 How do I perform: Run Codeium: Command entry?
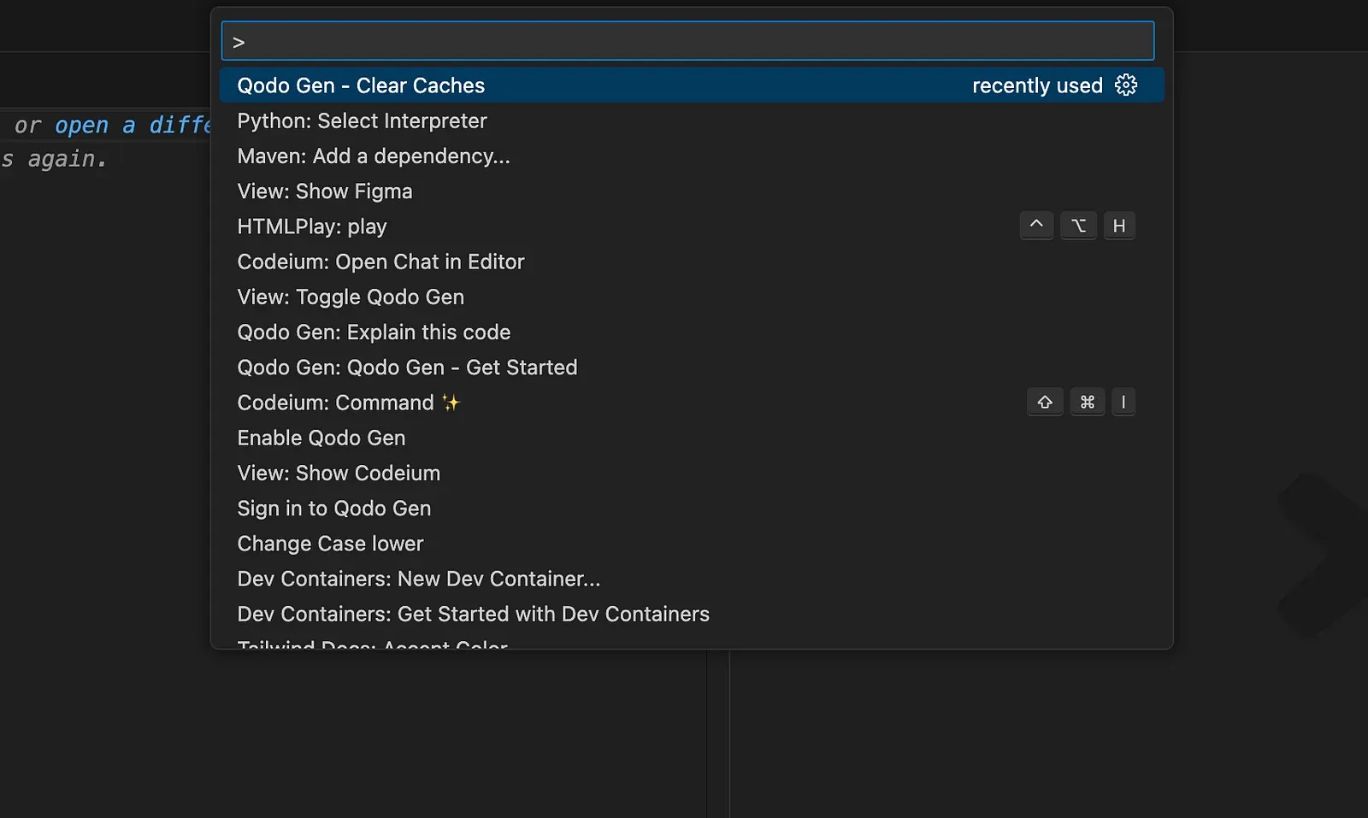pos(692,403)
